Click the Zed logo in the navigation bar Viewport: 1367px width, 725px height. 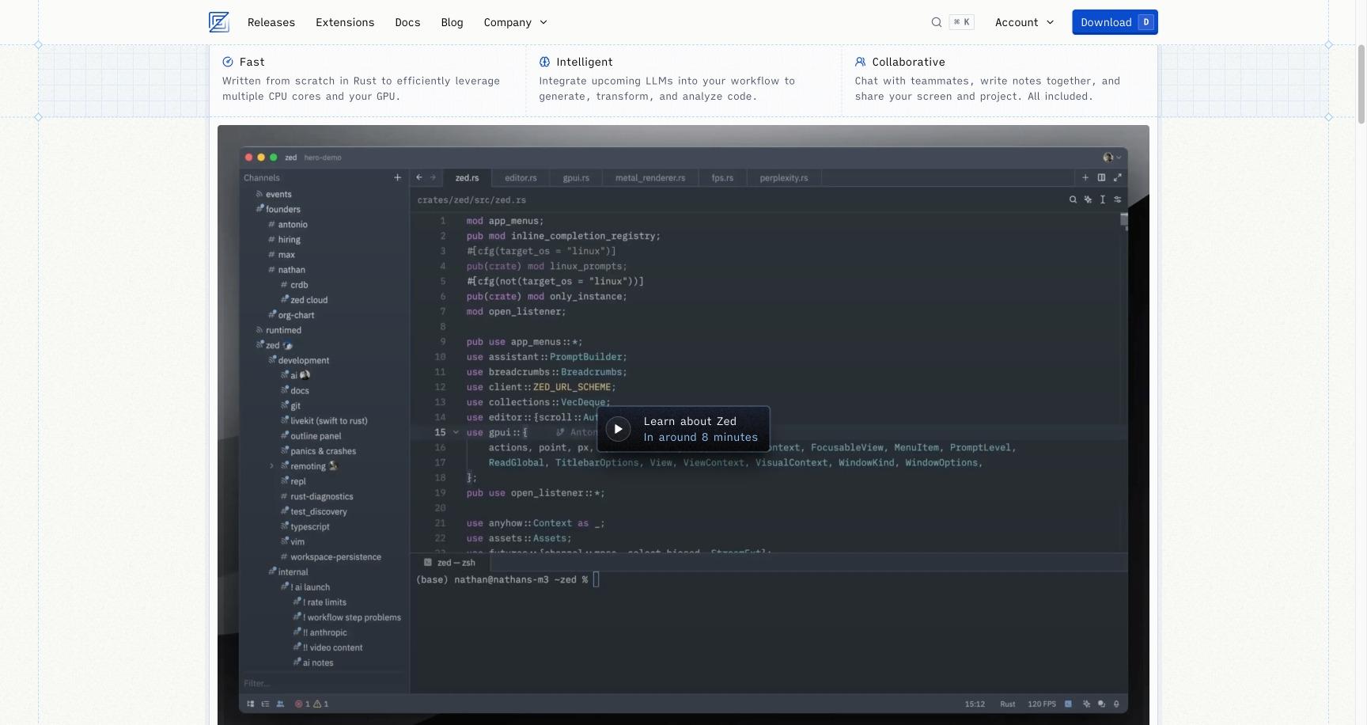[218, 22]
